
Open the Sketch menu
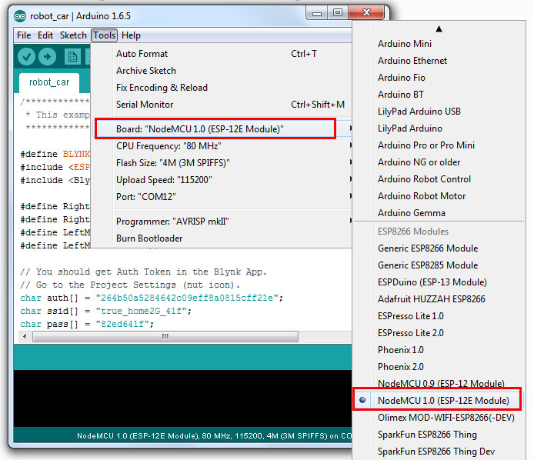coord(73,35)
